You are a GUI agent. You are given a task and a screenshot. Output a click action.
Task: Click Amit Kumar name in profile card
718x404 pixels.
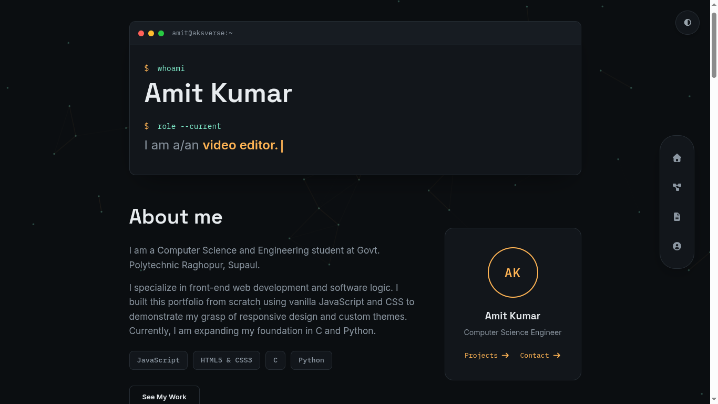(513, 316)
